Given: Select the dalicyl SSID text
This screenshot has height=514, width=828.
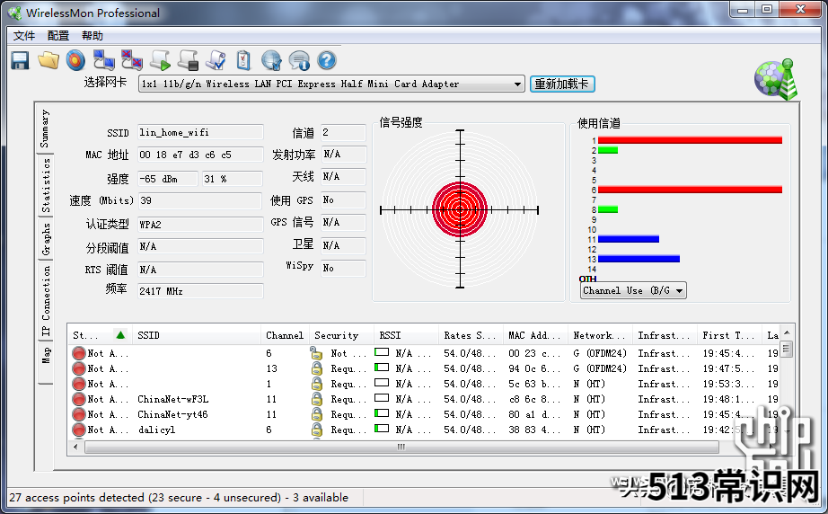Looking at the screenshot, I should click(x=156, y=430).
